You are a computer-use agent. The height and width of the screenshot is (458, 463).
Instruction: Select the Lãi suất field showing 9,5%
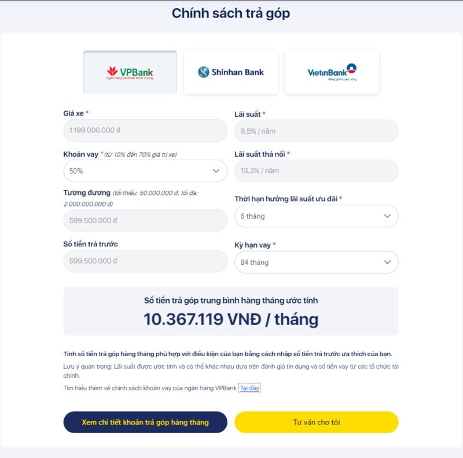pos(317,131)
